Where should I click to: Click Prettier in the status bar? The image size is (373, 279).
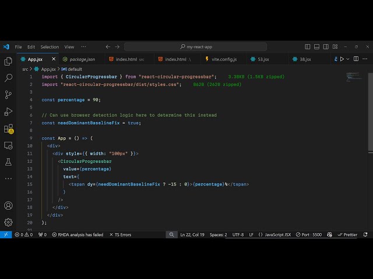pos(347,235)
